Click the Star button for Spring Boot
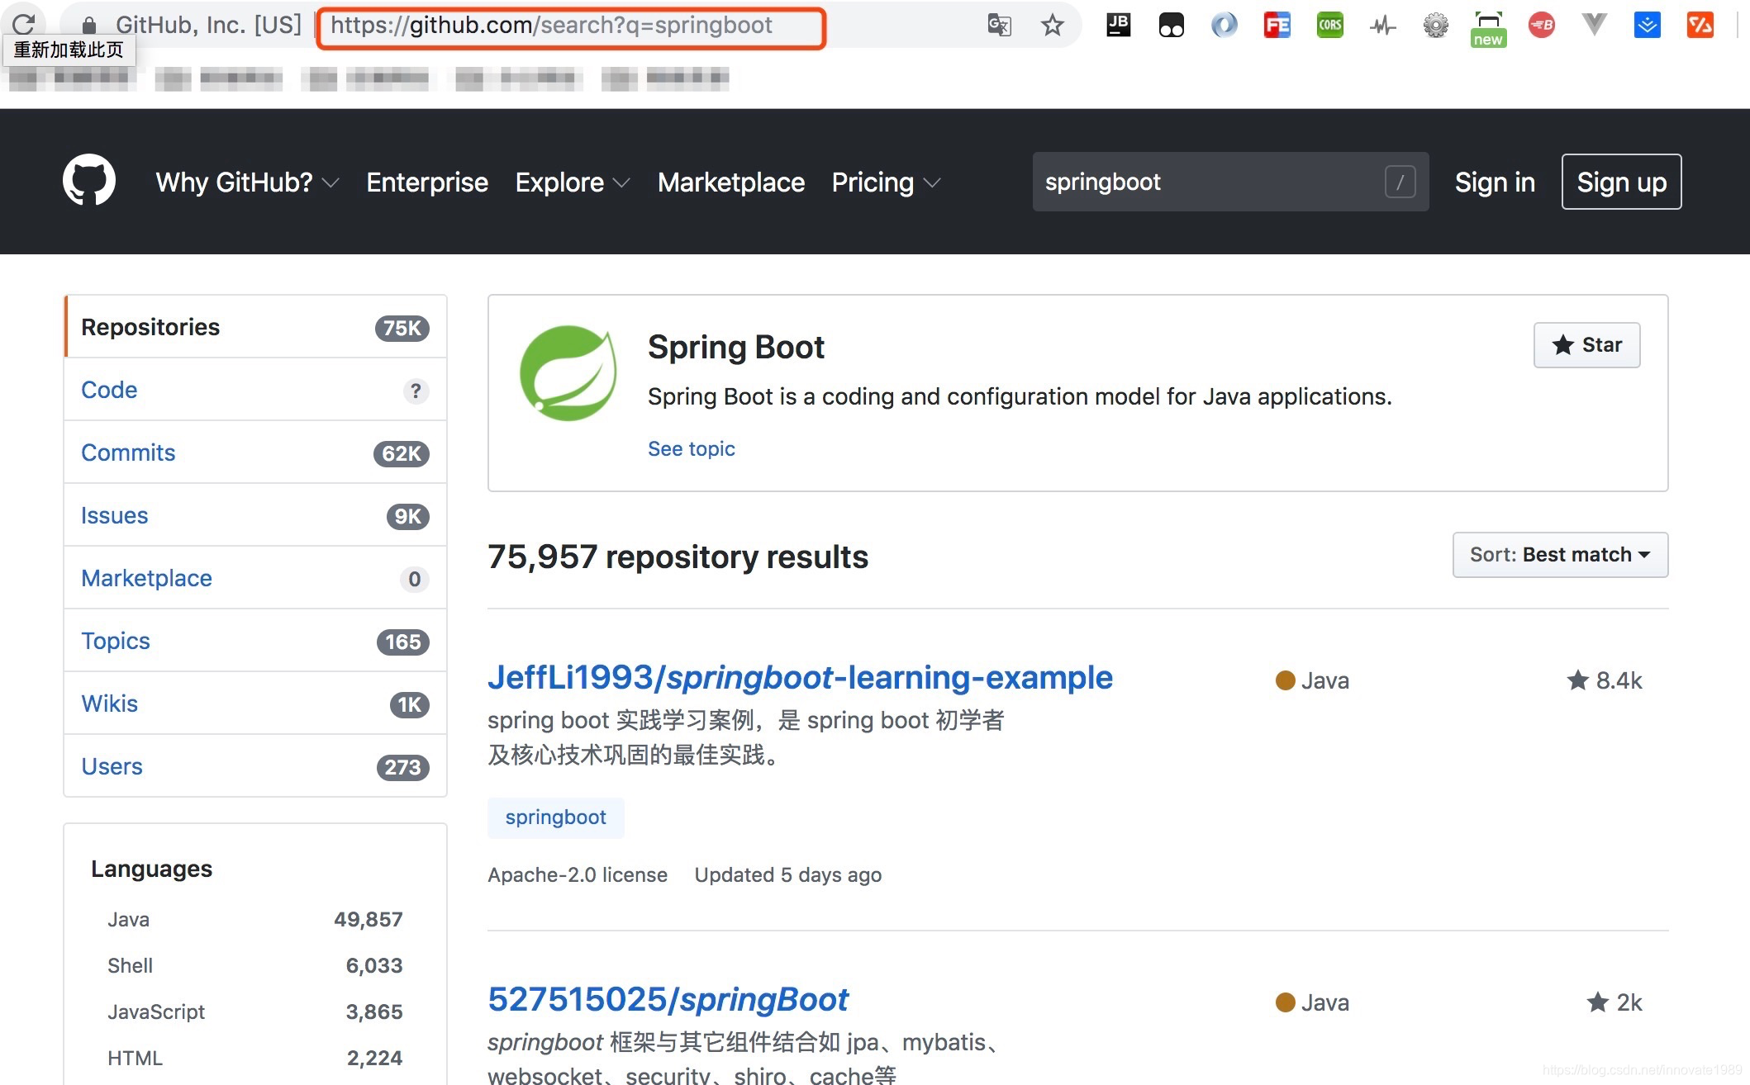The height and width of the screenshot is (1085, 1750). click(1585, 344)
